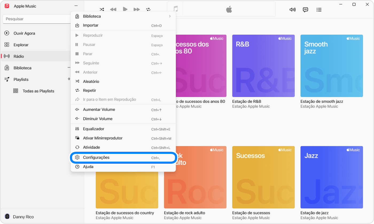The image size is (374, 224).
Task: Open the Jazz station thumbnail
Action: click(x=332, y=177)
